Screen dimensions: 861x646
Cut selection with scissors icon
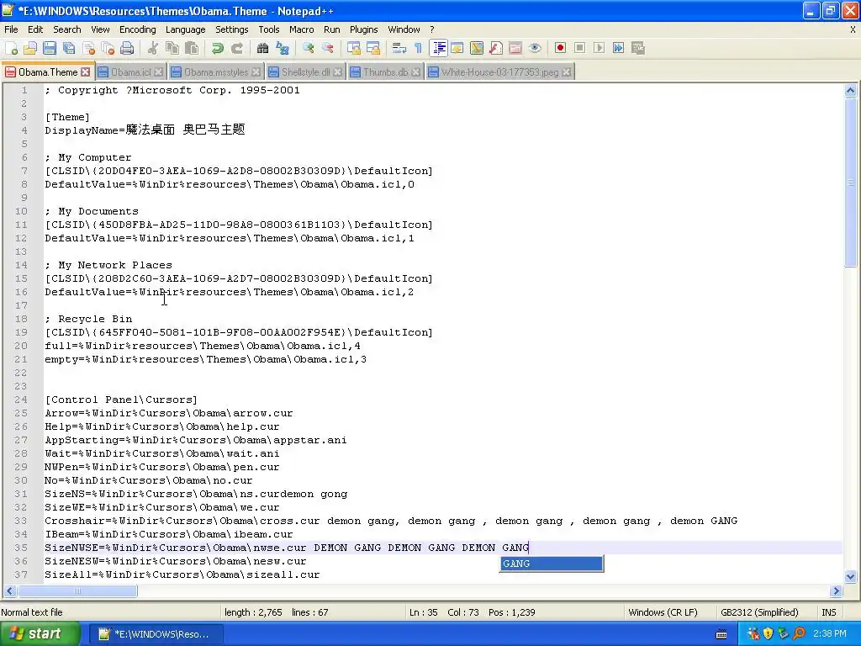pyautogui.click(x=153, y=48)
